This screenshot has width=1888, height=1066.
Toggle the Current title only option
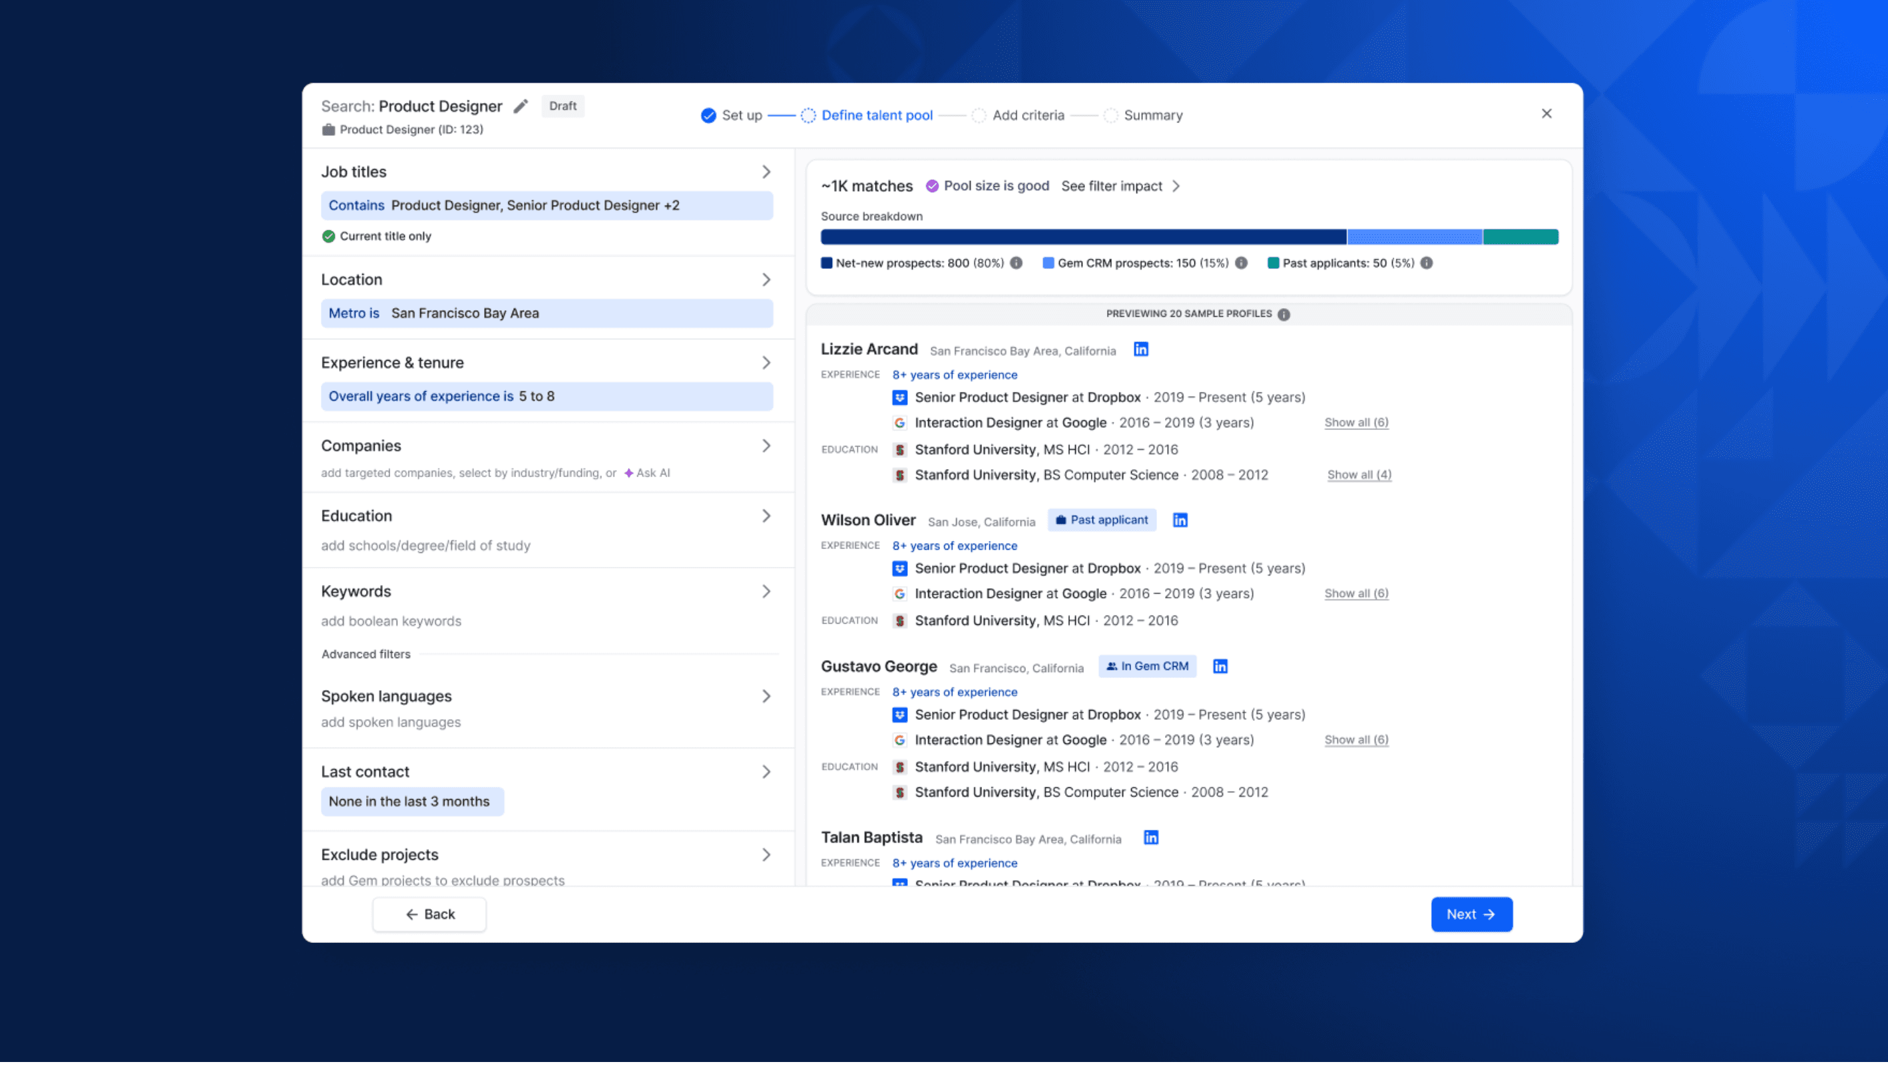329,236
